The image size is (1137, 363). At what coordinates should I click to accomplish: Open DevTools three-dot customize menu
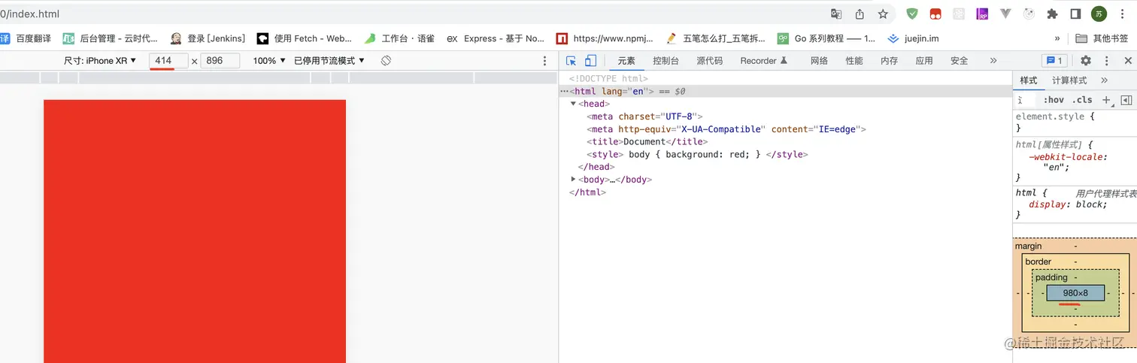[1106, 61]
